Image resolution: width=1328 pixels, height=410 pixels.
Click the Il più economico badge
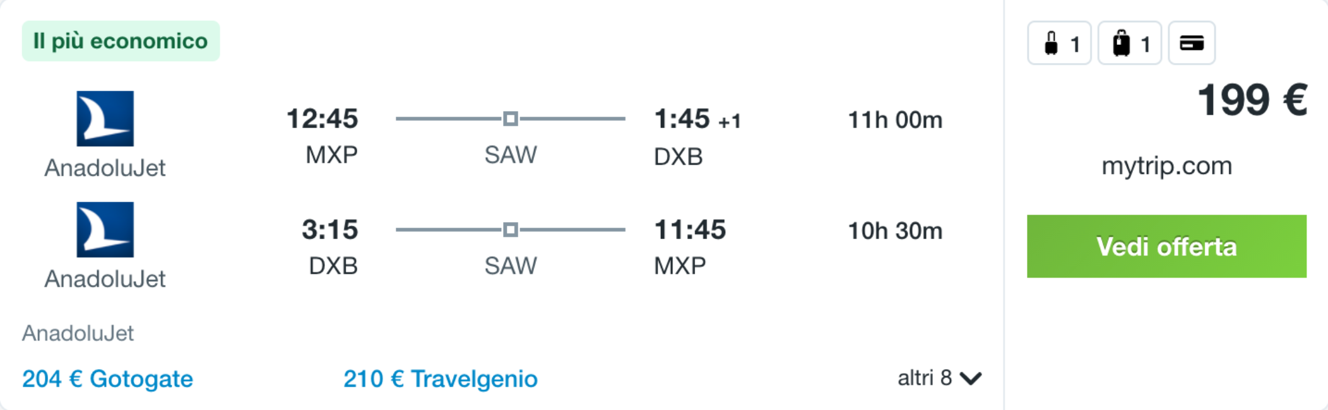[121, 41]
